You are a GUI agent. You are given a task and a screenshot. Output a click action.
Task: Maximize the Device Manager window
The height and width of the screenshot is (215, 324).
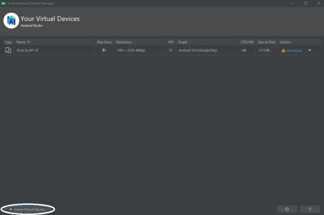coord(305,3)
